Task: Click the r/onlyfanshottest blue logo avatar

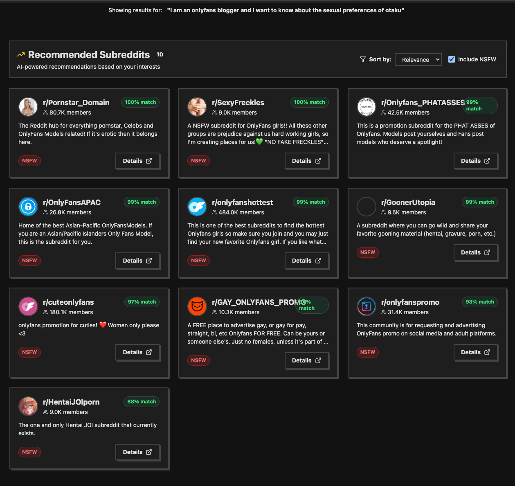Action: pyautogui.click(x=197, y=207)
